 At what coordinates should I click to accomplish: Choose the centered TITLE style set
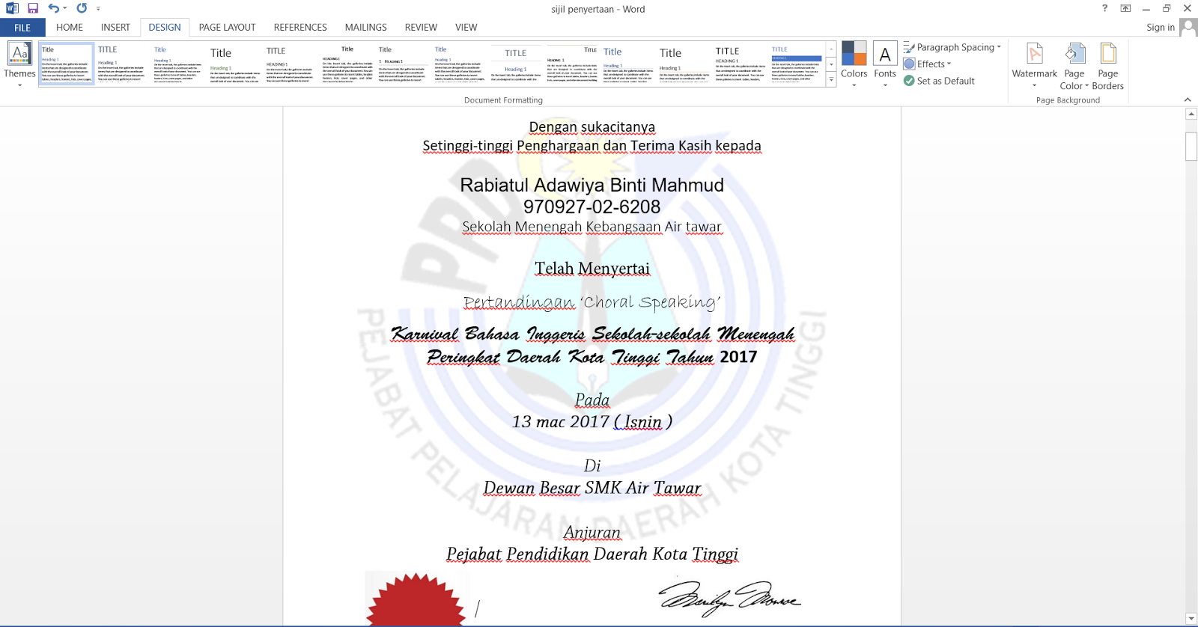tap(516, 64)
